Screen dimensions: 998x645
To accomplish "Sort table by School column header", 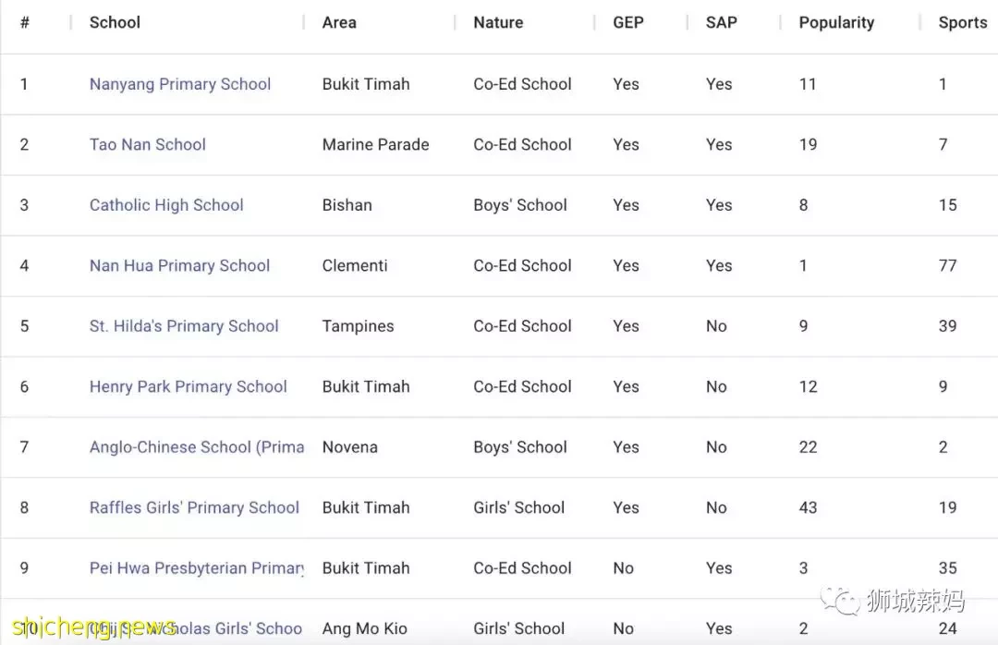I will point(115,22).
